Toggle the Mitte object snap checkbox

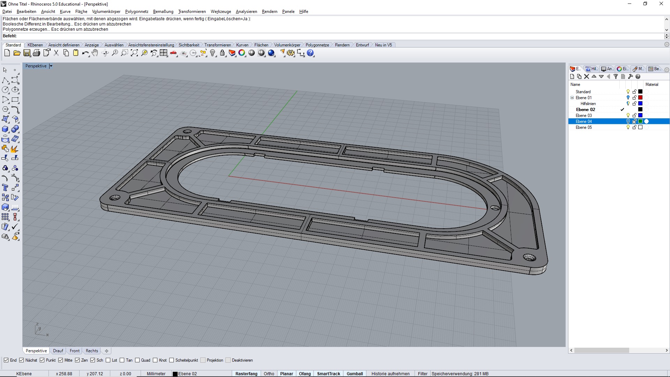point(60,360)
